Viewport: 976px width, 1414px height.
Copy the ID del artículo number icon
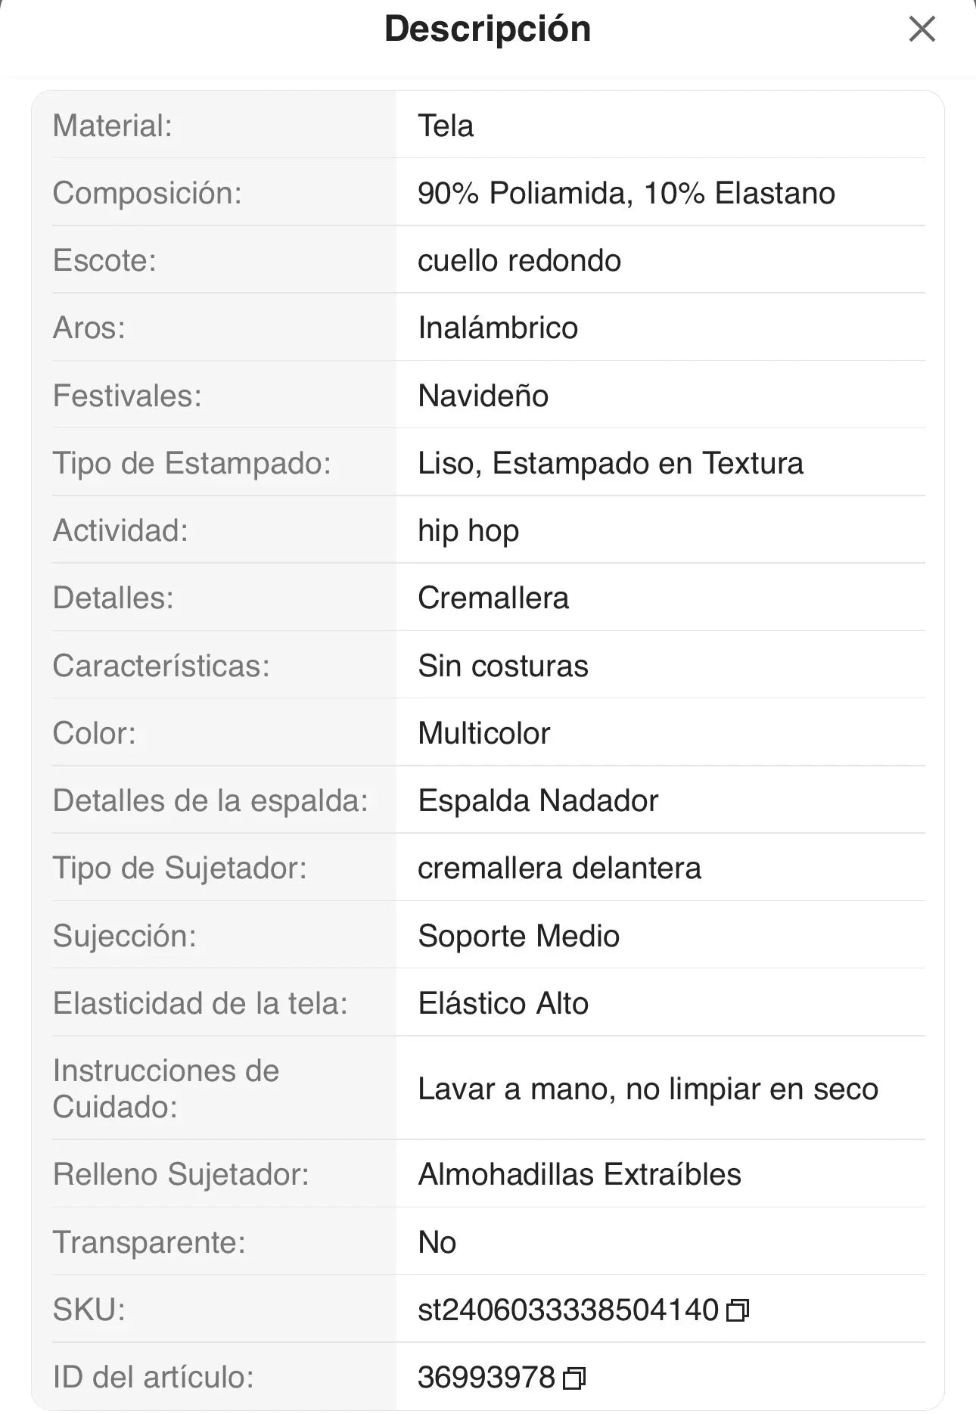pos(574,1378)
